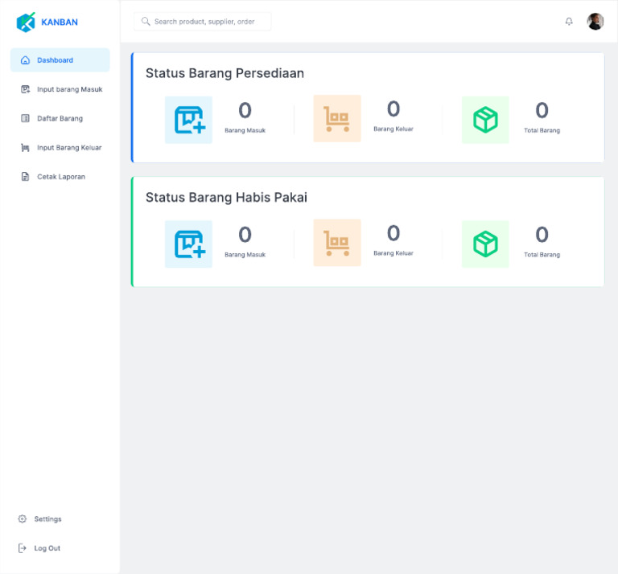Click the Status Barang Persediaan heading

pyautogui.click(x=225, y=73)
